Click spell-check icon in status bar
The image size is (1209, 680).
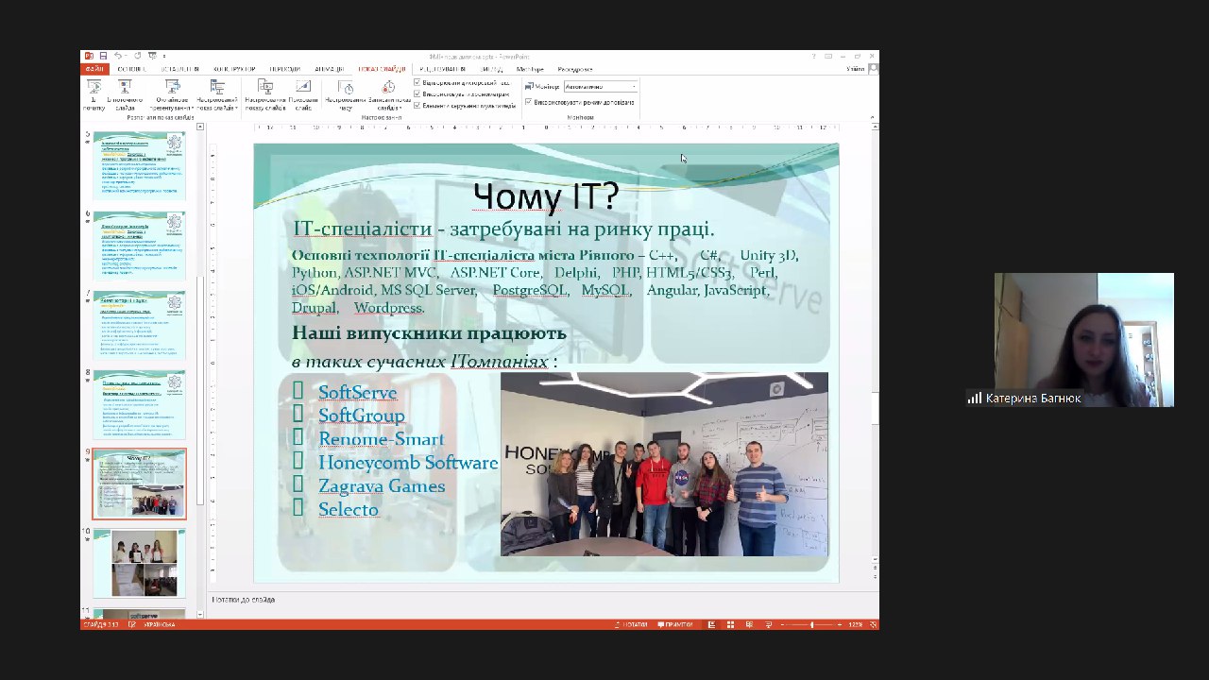[x=132, y=624]
